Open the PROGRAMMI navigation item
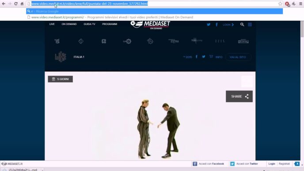The image size is (304, 171). [x=110, y=24]
